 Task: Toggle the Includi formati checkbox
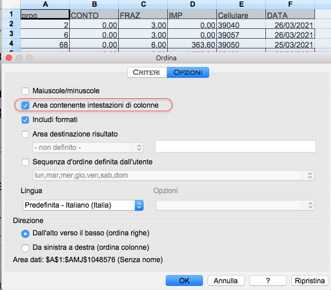(x=25, y=120)
